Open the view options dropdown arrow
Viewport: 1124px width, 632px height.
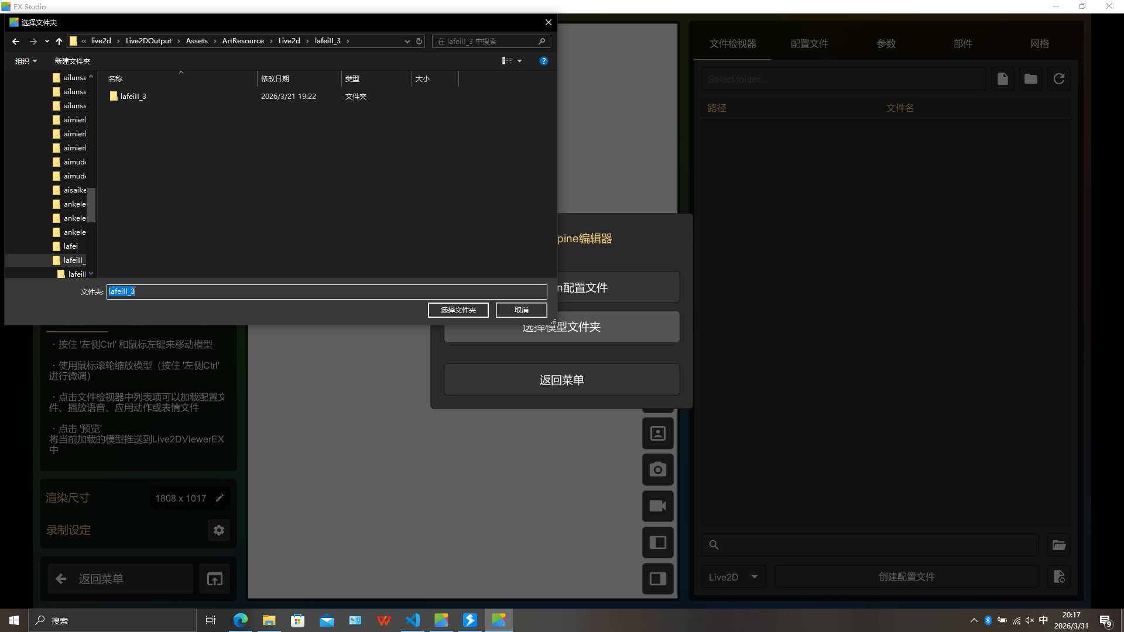click(x=519, y=61)
